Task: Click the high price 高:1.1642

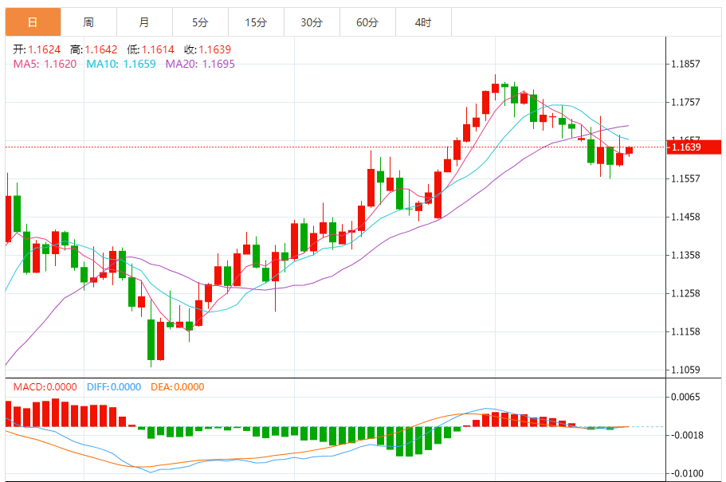Action: tap(94, 49)
